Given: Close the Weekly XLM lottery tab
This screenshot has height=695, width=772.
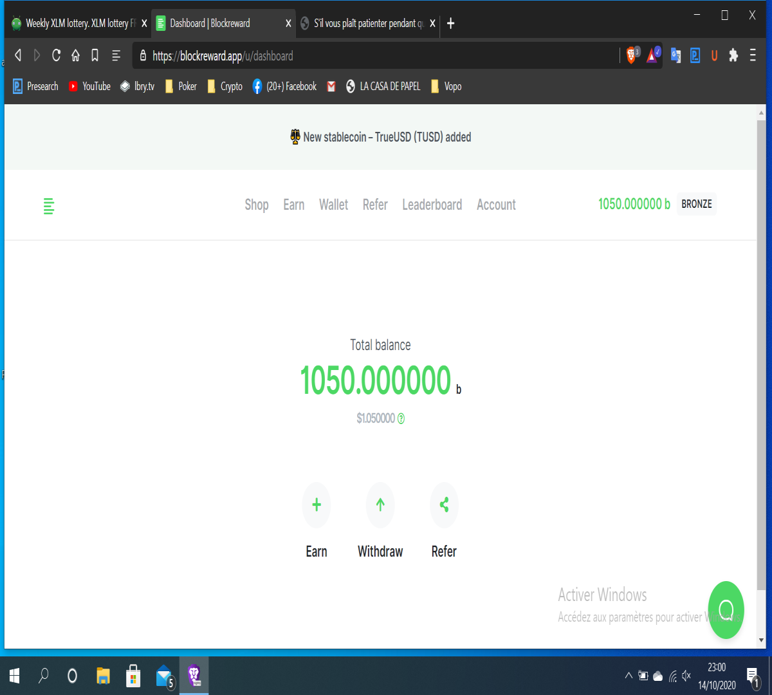Looking at the screenshot, I should [x=144, y=23].
